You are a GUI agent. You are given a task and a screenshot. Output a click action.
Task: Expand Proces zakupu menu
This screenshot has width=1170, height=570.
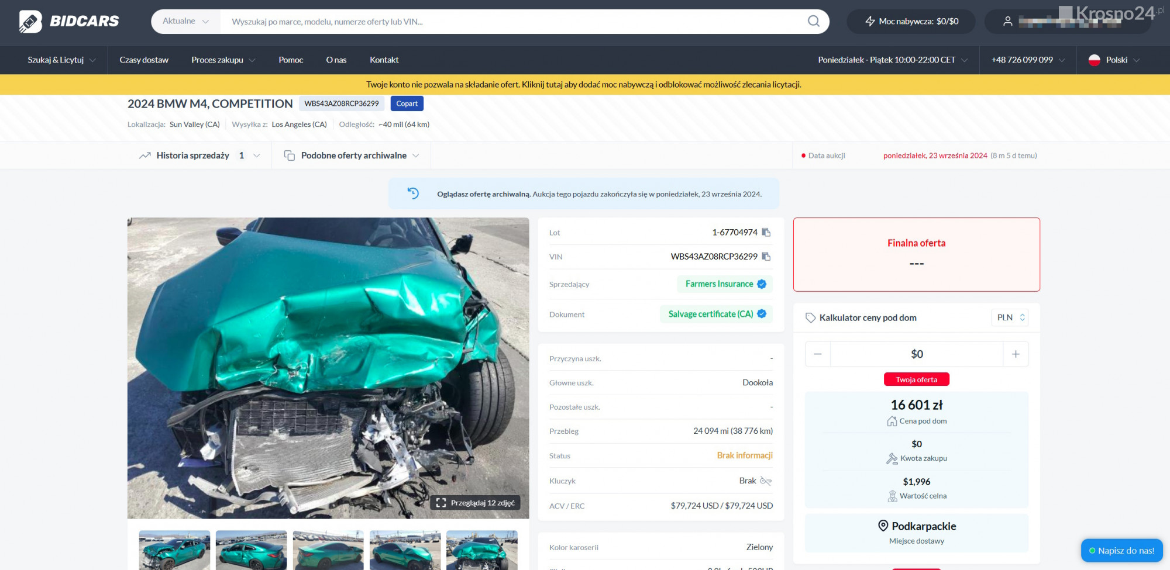[223, 60]
